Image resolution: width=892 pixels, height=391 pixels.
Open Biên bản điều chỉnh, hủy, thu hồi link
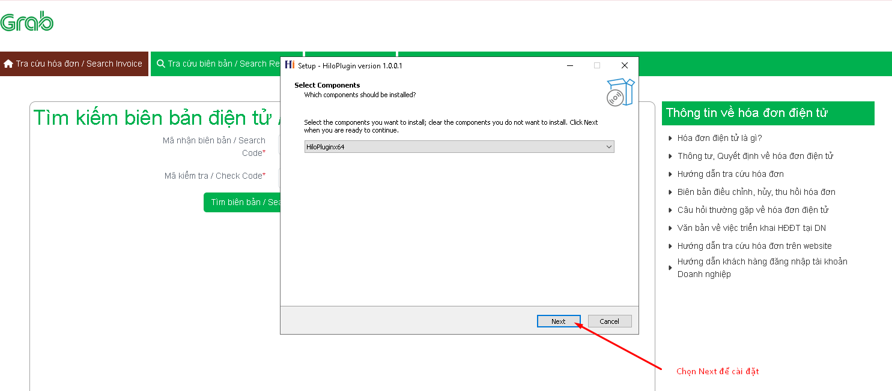pyautogui.click(x=756, y=192)
